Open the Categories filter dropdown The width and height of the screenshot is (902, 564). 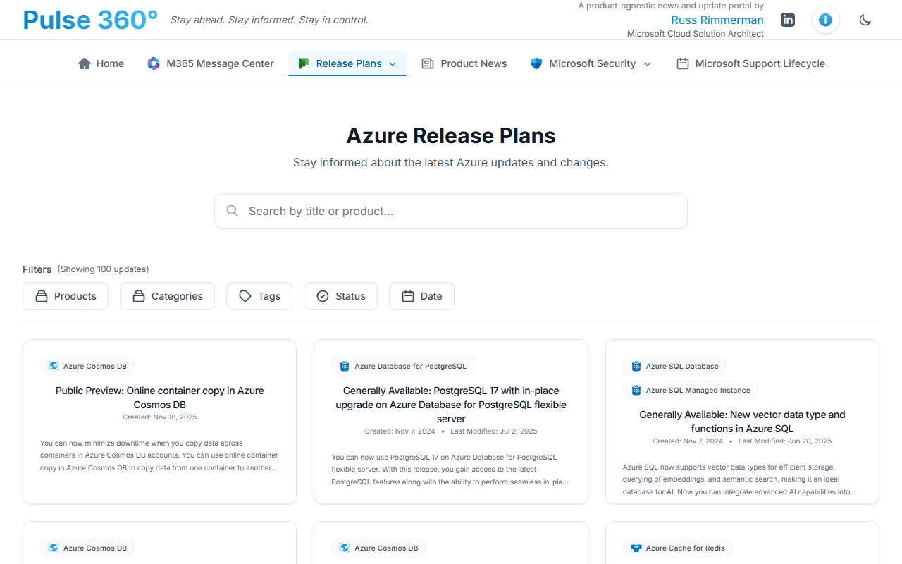167,296
